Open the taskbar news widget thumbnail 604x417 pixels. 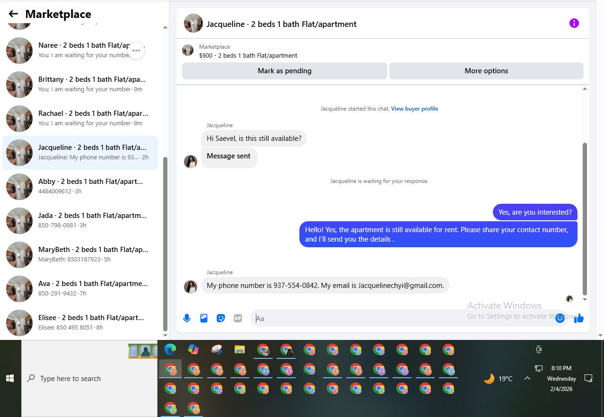[x=142, y=351]
